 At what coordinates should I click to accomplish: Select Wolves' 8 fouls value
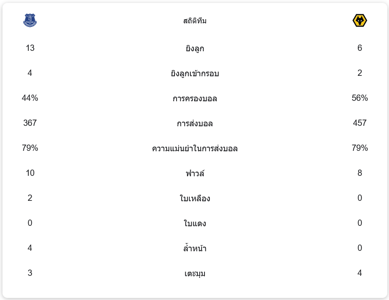pyautogui.click(x=359, y=173)
